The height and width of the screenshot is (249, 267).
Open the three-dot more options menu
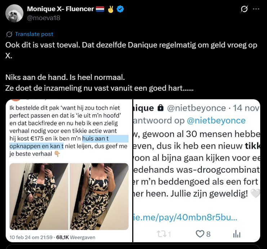click(256, 9)
